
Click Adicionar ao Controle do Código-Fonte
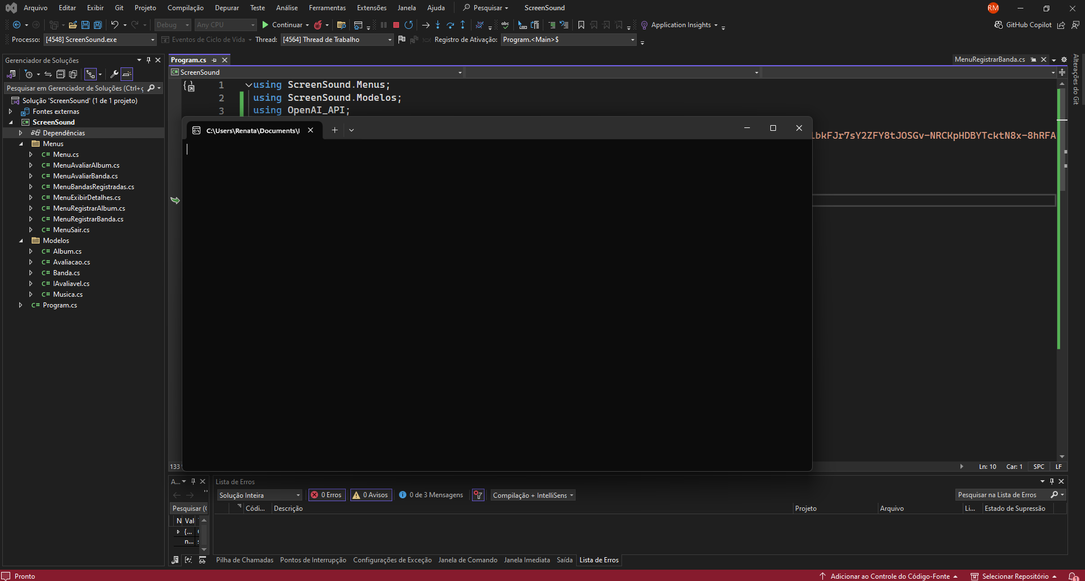(890, 576)
